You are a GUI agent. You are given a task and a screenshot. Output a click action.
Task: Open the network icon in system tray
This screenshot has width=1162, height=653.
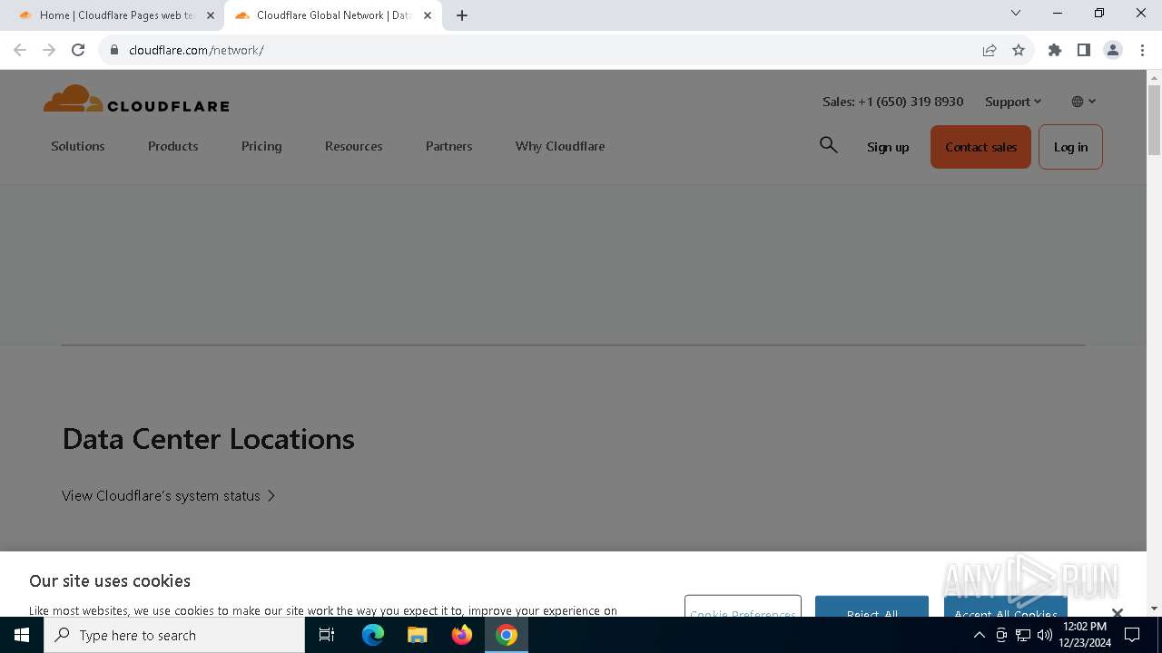click(1023, 635)
